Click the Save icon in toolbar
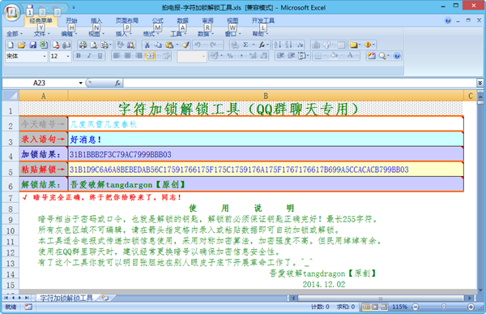Image resolution: width=486 pixels, height=314 pixels. pos(33,45)
